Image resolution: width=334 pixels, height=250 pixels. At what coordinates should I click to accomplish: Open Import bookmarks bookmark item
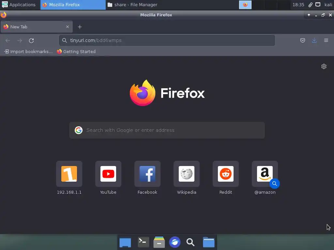pyautogui.click(x=28, y=52)
